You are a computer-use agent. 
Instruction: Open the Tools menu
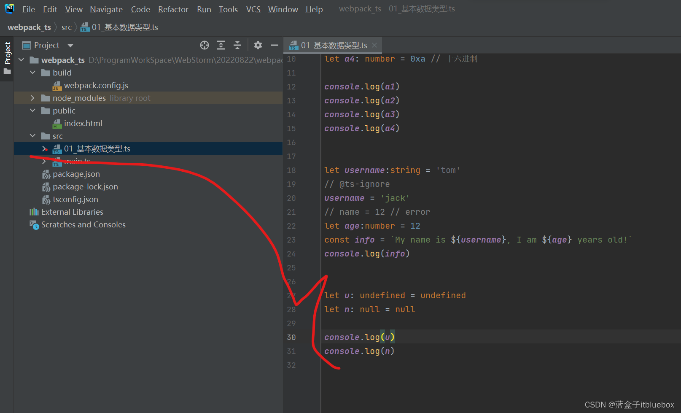click(228, 9)
